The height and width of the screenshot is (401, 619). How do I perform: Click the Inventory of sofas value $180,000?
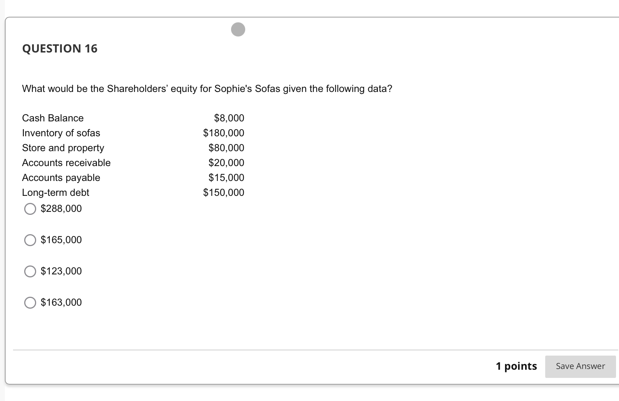pos(223,133)
